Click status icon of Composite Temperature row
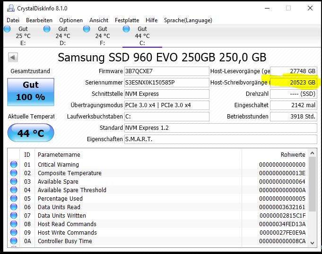Screen dimensions: 322x254 14,173
